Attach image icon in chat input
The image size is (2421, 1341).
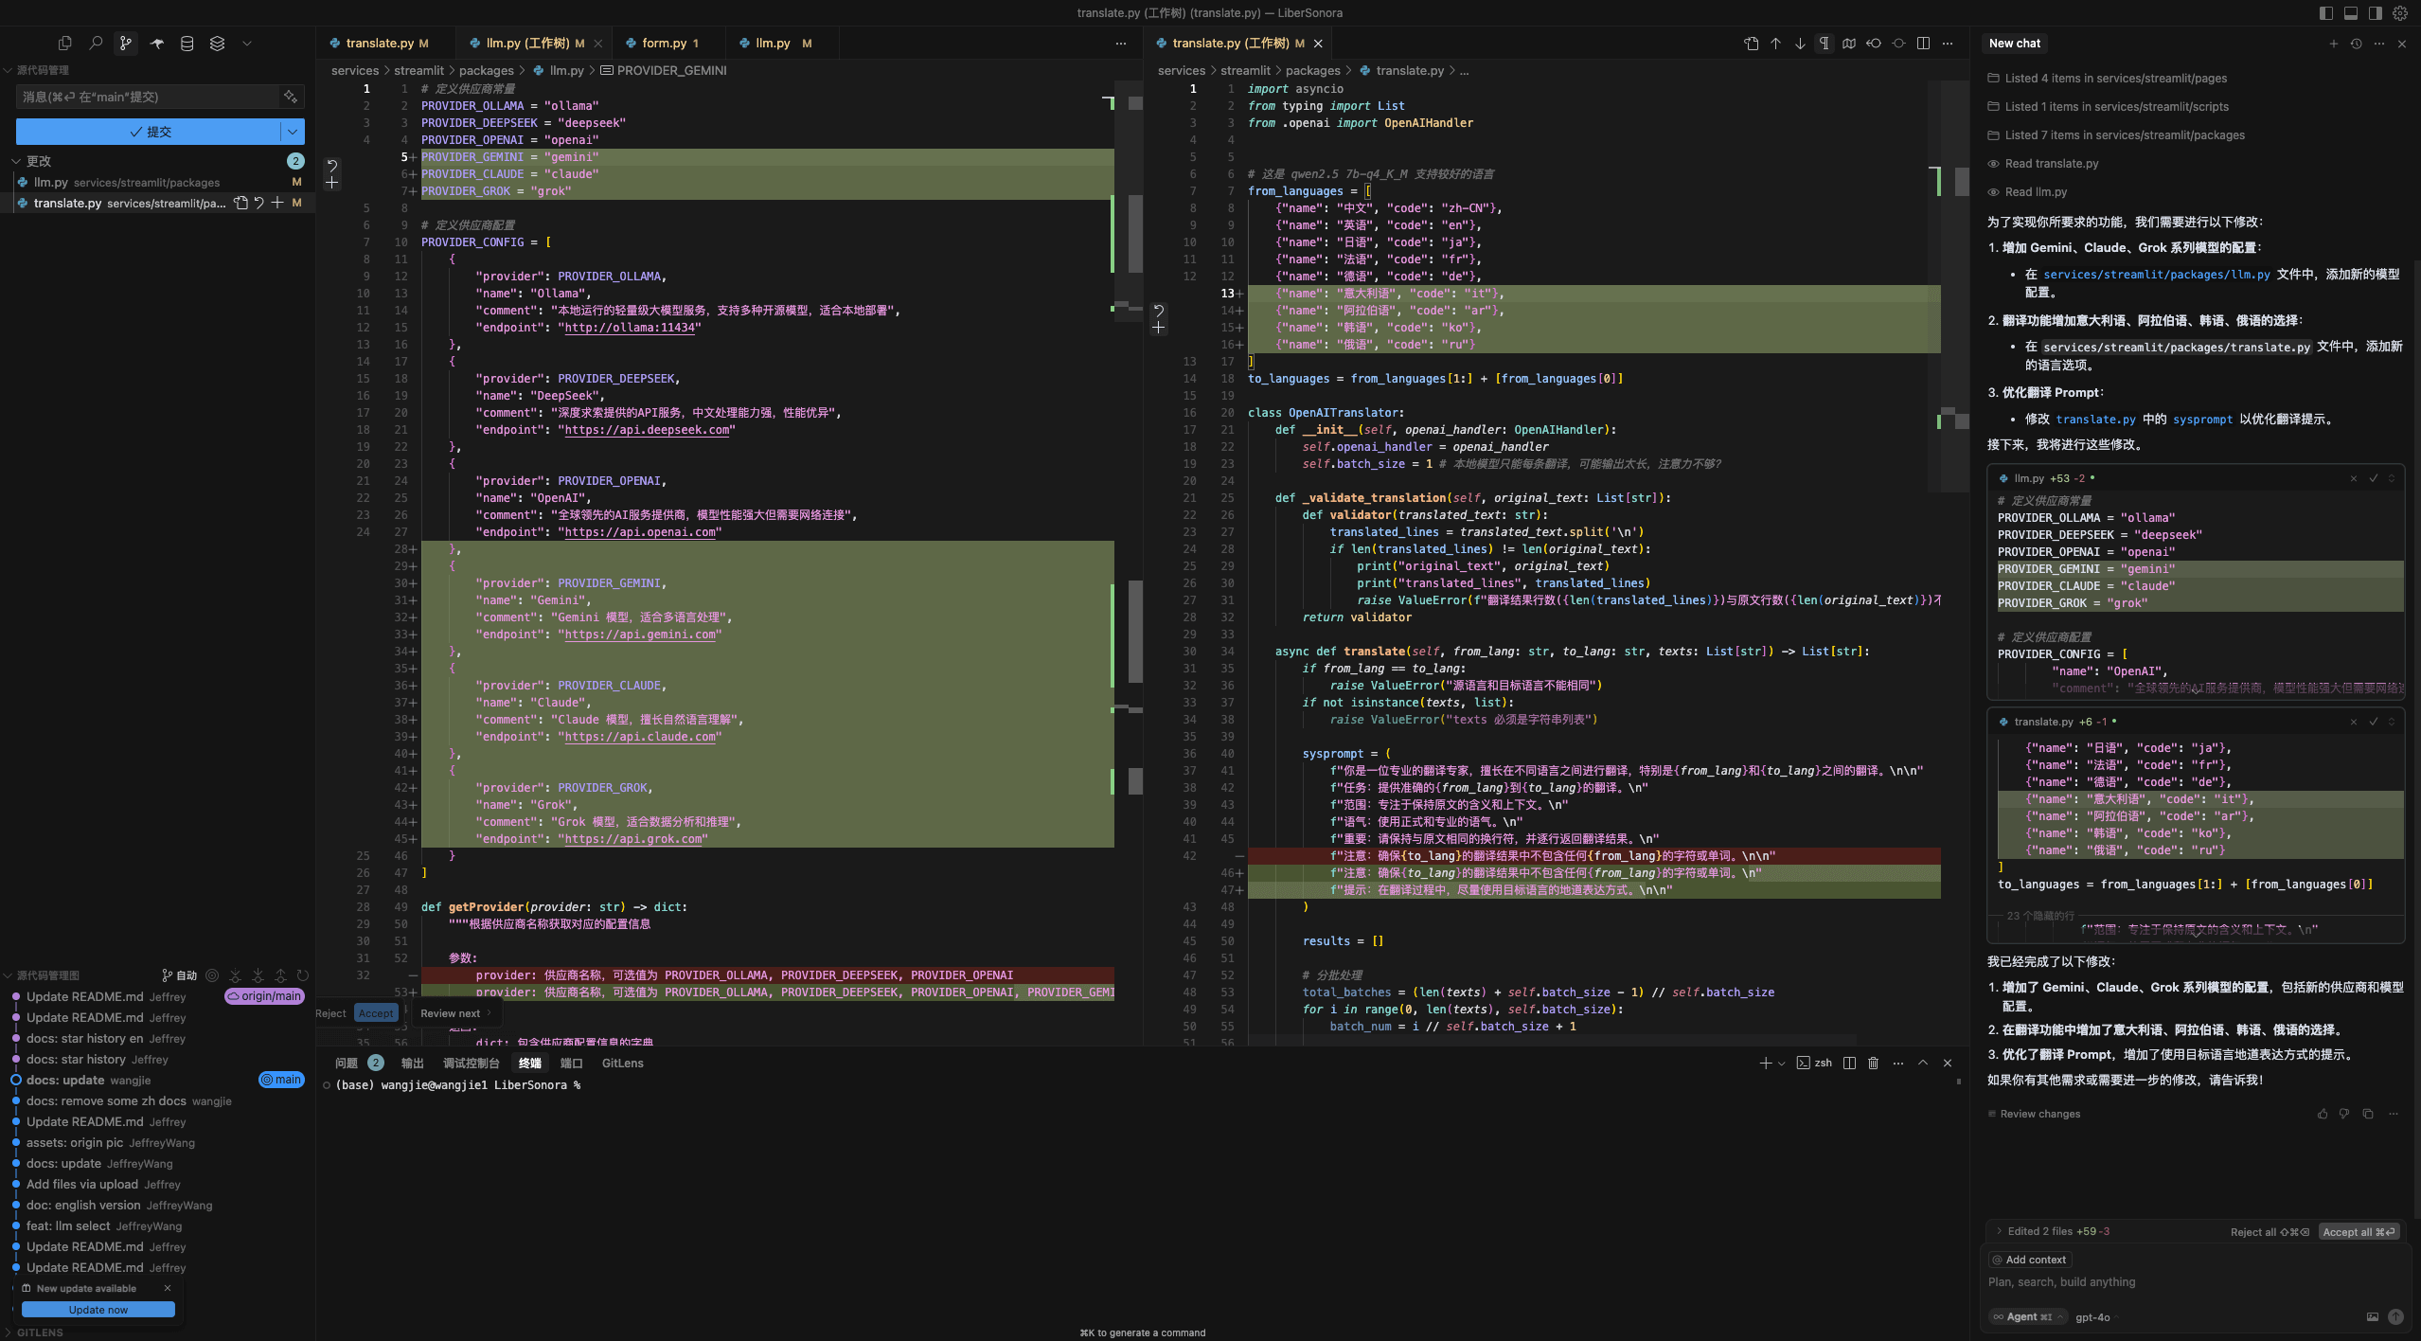[x=2373, y=1316]
